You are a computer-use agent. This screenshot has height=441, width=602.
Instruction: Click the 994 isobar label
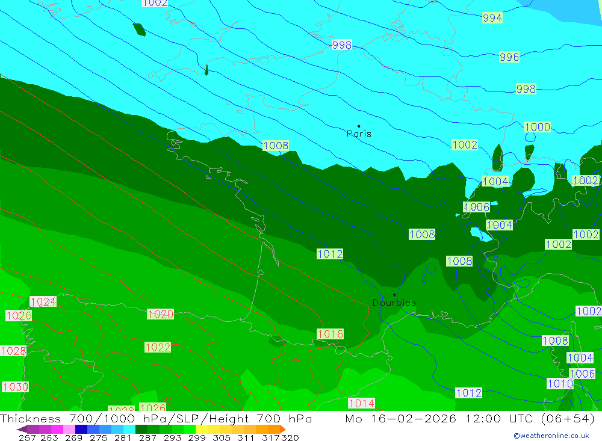pos(492,17)
